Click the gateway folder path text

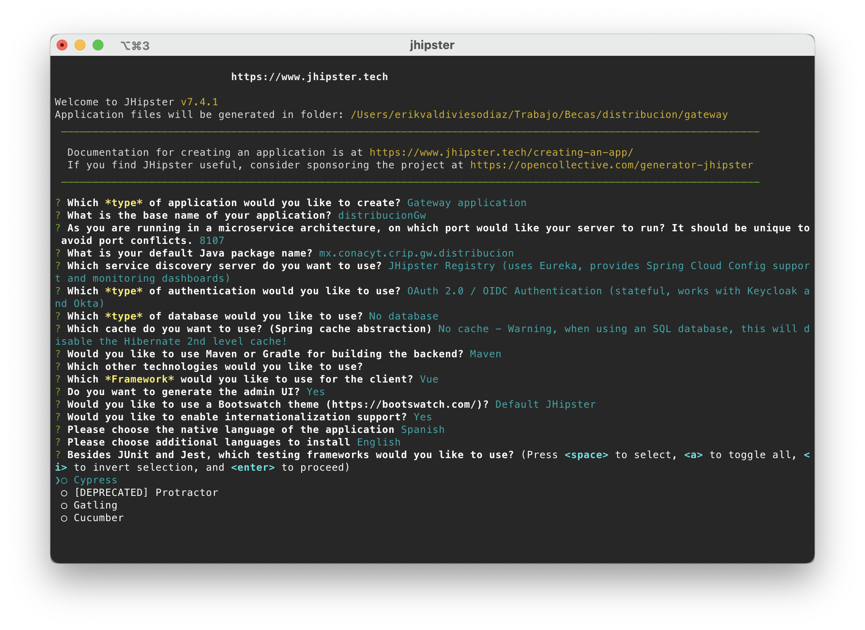(539, 115)
